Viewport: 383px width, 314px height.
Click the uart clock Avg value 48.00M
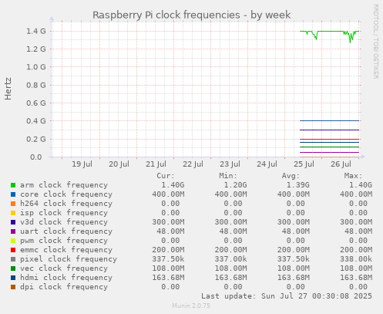click(296, 231)
